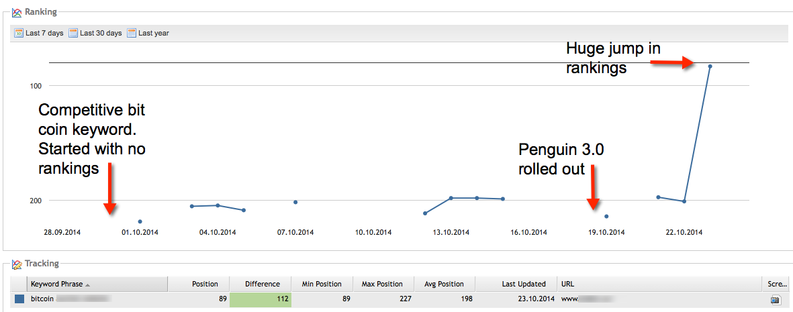Sort by Avg Position column header
Image resolution: width=793 pixels, height=312 pixels.
(444, 284)
